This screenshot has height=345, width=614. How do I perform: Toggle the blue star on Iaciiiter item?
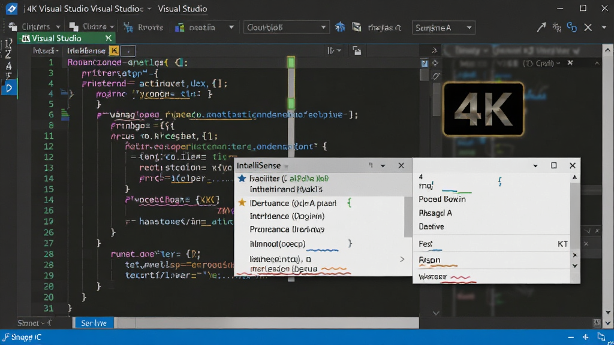[x=242, y=178]
